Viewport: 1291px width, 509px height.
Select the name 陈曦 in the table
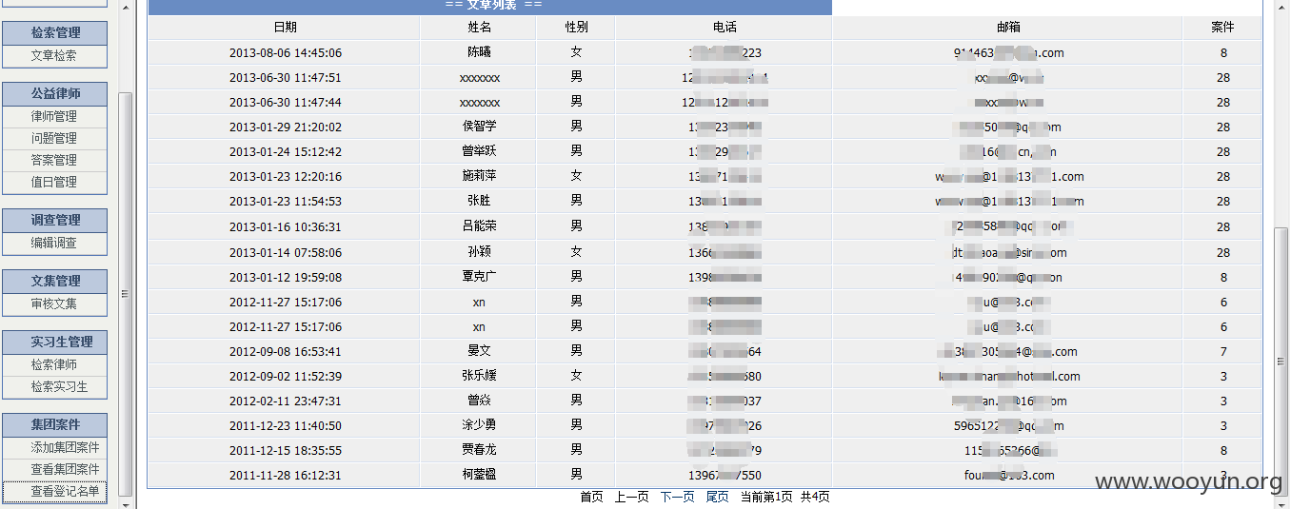tap(479, 53)
